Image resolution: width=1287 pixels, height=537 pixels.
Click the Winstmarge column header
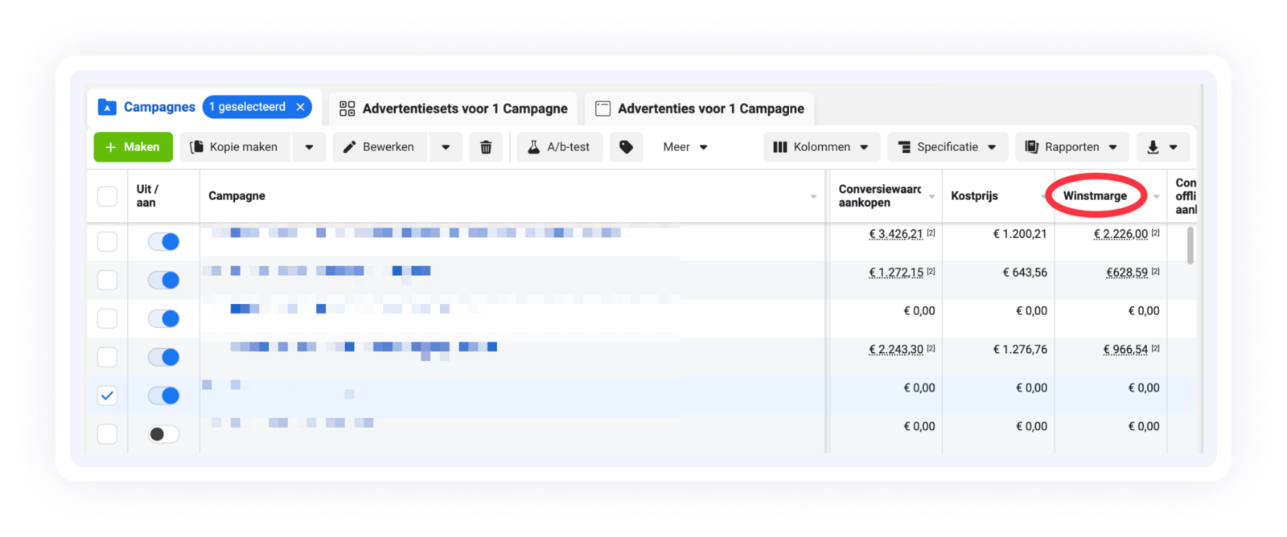(x=1095, y=196)
